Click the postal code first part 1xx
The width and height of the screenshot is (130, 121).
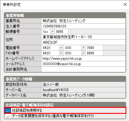(x=46, y=32)
